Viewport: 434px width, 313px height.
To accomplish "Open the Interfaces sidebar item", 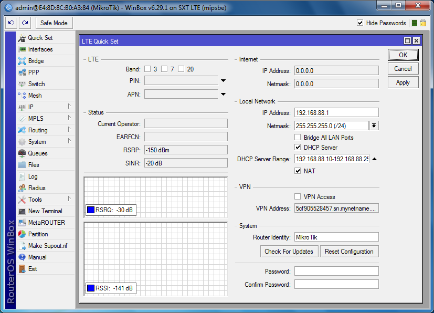I will click(x=40, y=49).
